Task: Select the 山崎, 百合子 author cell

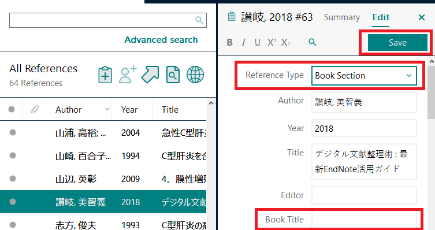Action: tap(83, 156)
